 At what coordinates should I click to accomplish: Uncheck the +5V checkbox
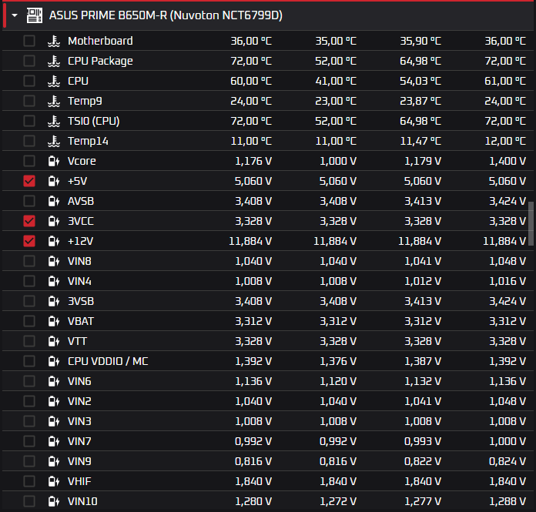point(29,181)
